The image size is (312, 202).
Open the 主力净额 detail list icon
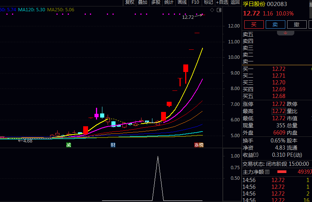[x=267, y=172]
